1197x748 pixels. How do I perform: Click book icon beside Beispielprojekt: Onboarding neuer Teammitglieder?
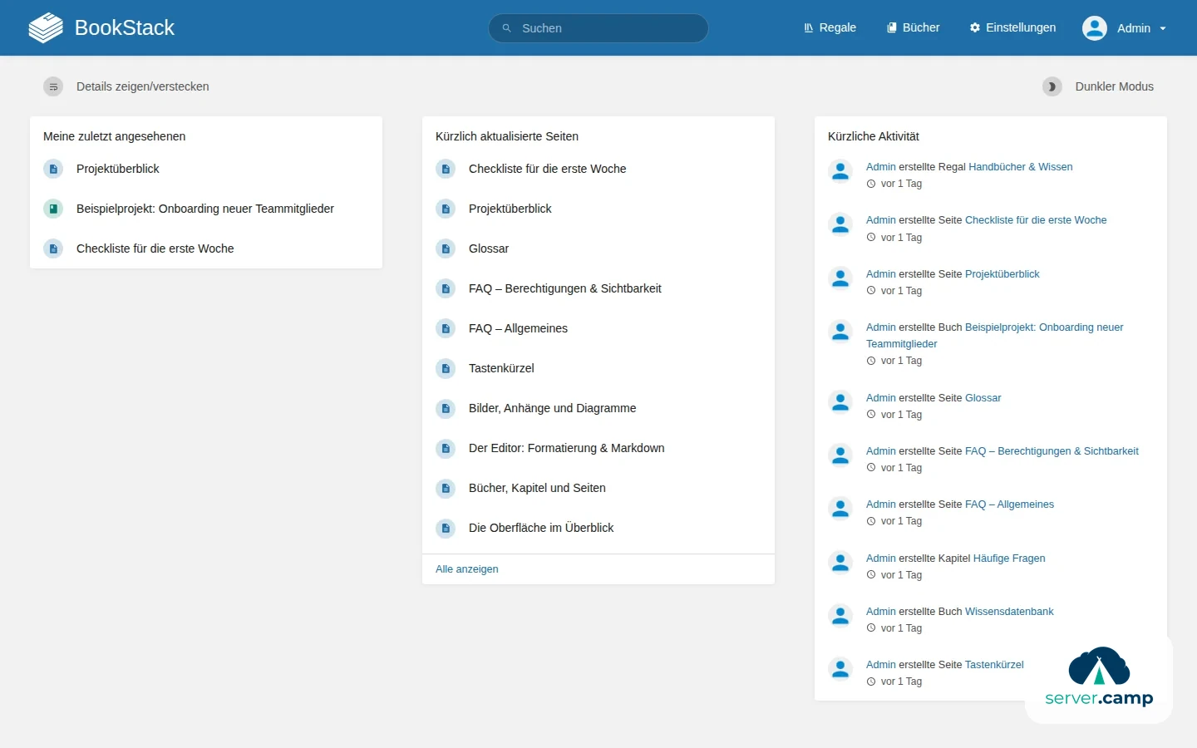pos(53,209)
